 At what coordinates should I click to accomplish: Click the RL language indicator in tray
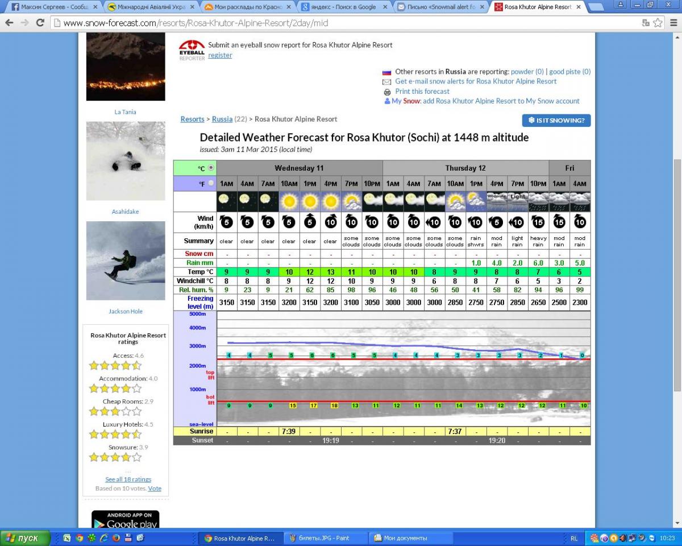pos(574,538)
